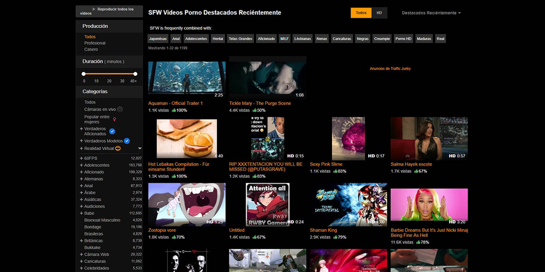Image resolution: width=545 pixels, height=272 pixels.
Task: Click thumbs-up icon under Salma Hayek video
Action: pos(416,171)
